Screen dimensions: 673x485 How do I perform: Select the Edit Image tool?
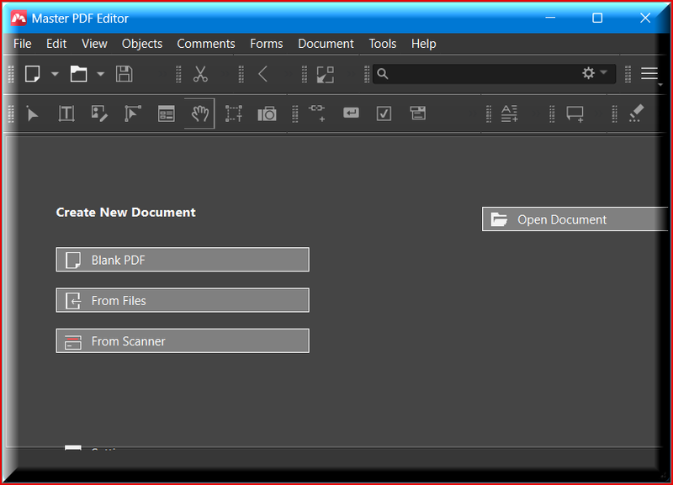point(99,113)
